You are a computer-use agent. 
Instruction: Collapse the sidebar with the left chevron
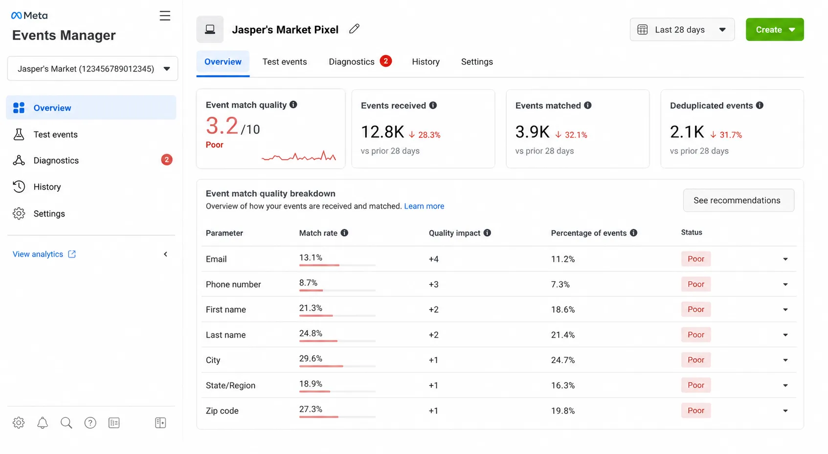coord(165,254)
